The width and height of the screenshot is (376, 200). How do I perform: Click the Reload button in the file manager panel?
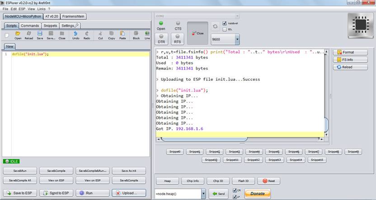(x=350, y=67)
